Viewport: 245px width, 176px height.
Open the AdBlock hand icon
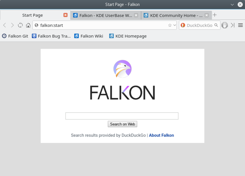point(224,25)
